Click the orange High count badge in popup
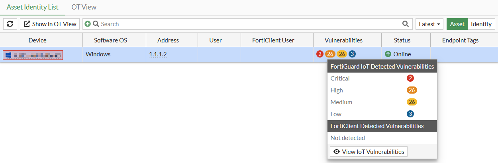The height and width of the screenshot is (163, 498). [412, 90]
